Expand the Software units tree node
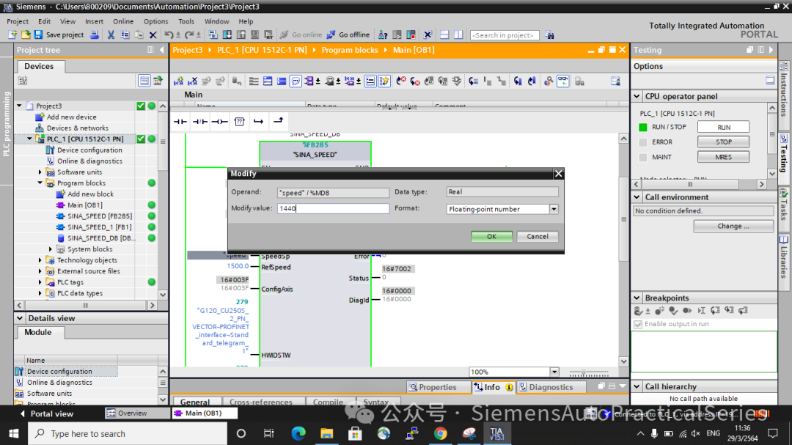Viewport: 792px width, 445px height. click(x=40, y=172)
